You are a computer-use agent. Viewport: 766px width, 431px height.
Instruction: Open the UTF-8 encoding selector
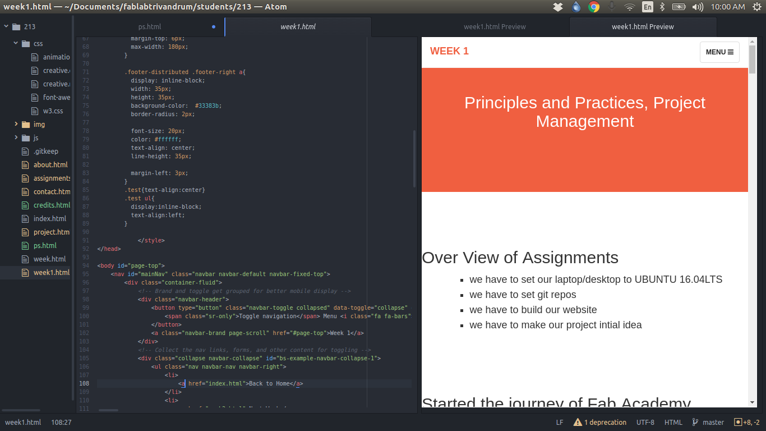coord(645,422)
